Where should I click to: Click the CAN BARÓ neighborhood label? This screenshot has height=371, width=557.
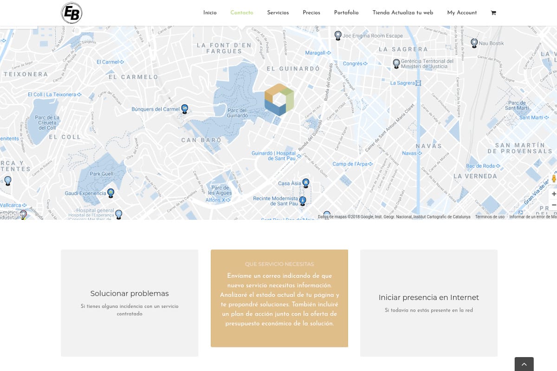201,140
